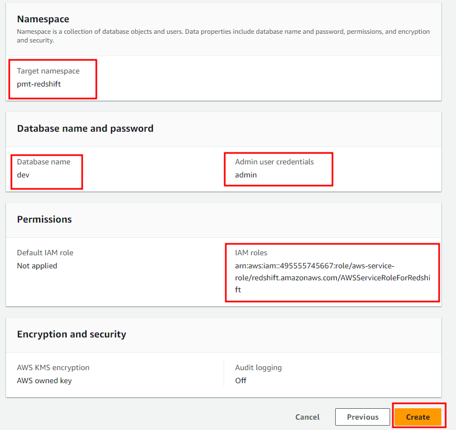Click the Database name label
This screenshot has width=456, height=430.
click(44, 162)
